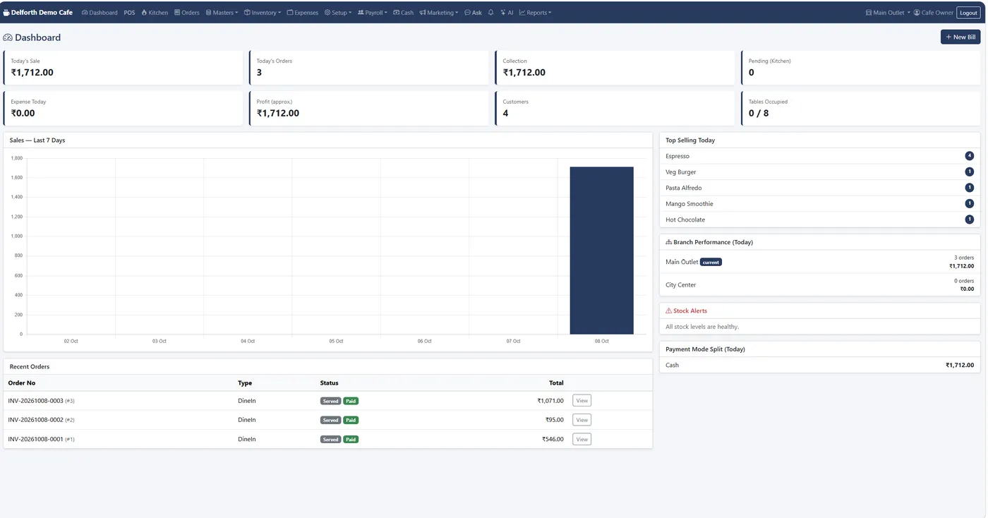The image size is (988, 518).
Task: Open the Payroll dropdown
Action: (x=373, y=13)
